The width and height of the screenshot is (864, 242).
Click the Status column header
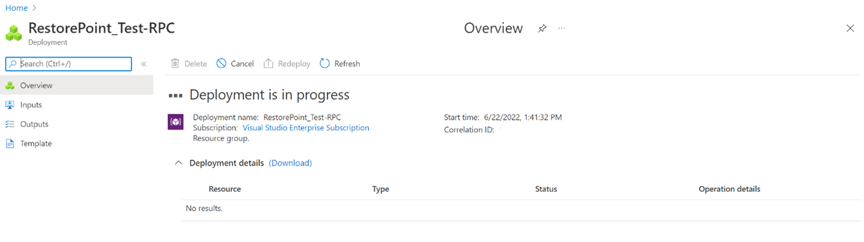click(x=546, y=189)
